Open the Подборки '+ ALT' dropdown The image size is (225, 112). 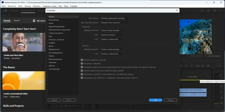pyautogui.click(x=112, y=39)
